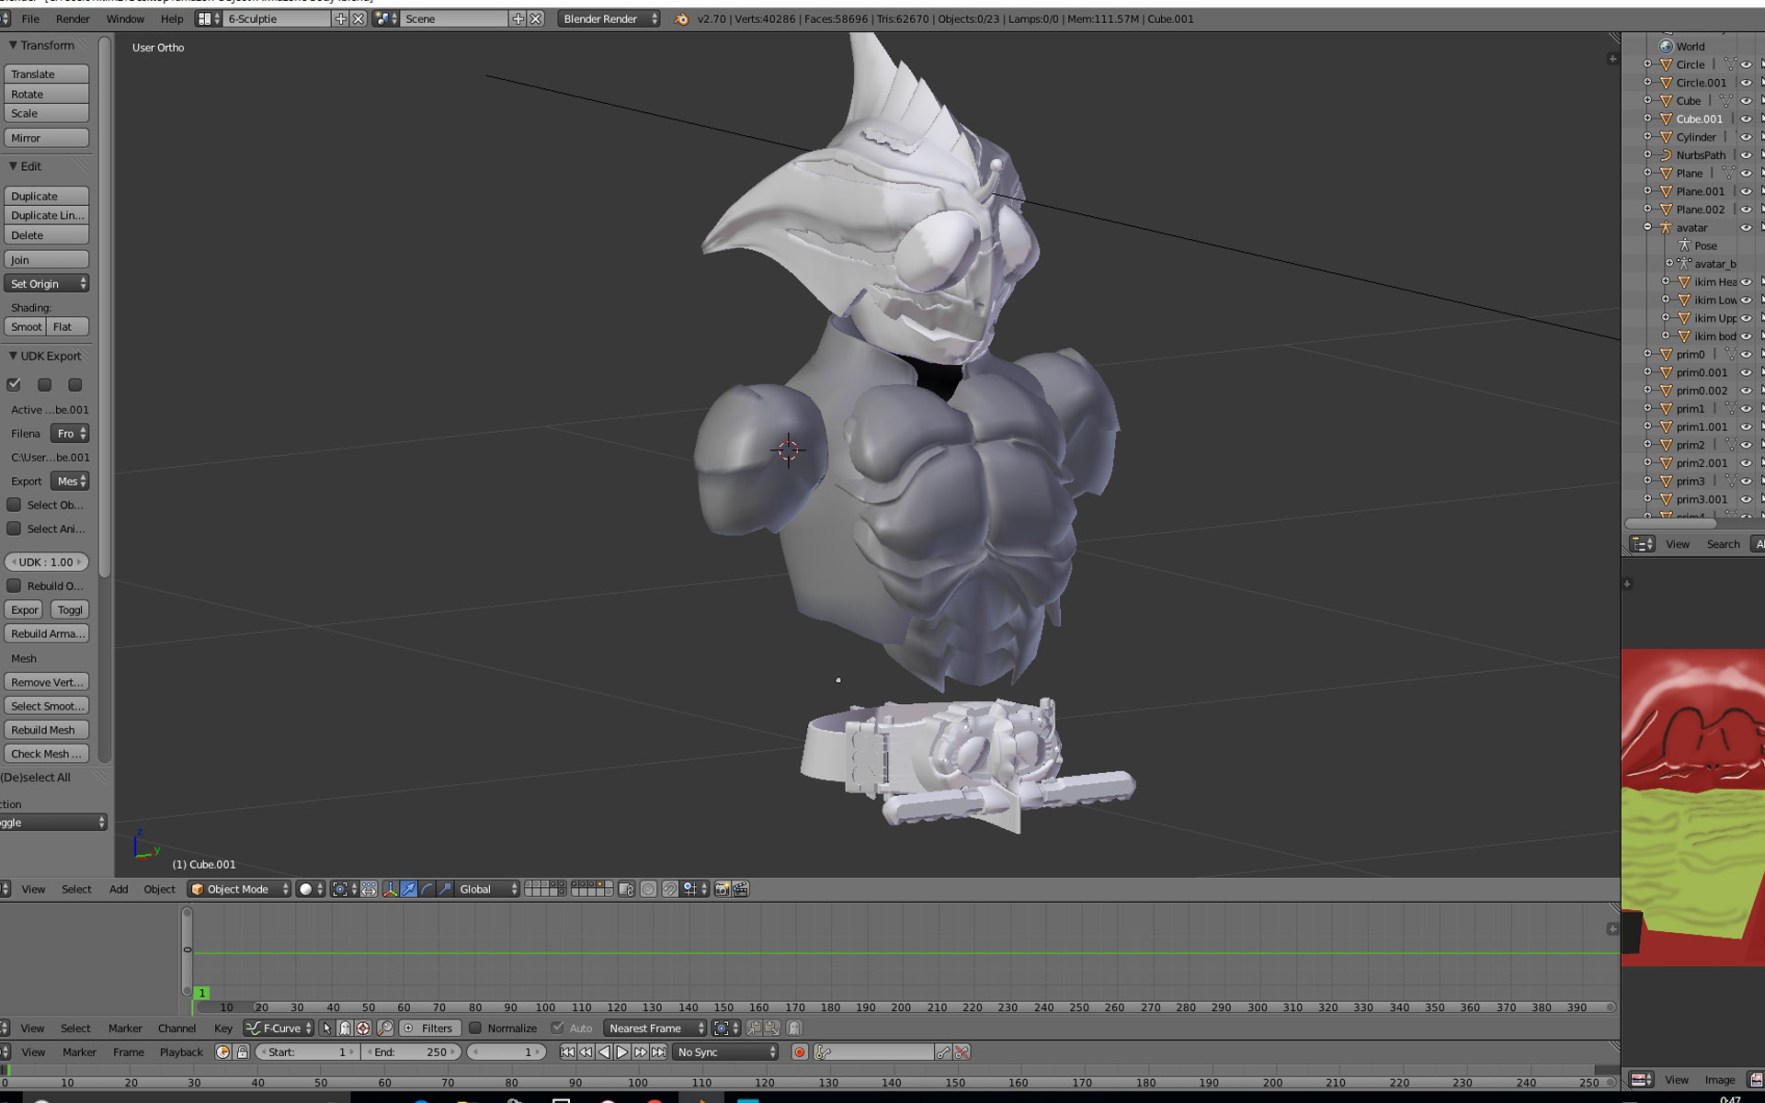Open the Blender Render engine dropdown
This screenshot has height=1103, width=1765.
pyautogui.click(x=609, y=18)
